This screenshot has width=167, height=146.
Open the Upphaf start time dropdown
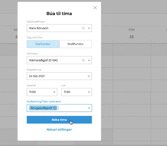tap(42, 92)
